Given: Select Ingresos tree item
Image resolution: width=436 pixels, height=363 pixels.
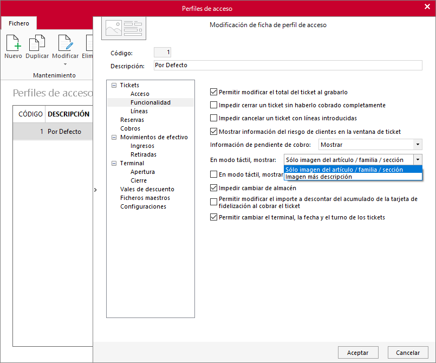Looking at the screenshot, I should click(142, 146).
